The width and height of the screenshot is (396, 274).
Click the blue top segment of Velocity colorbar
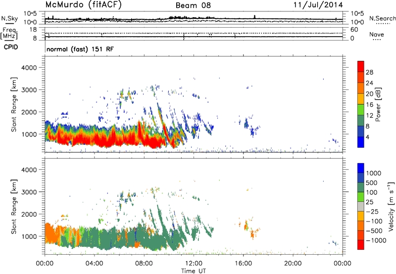[361, 168]
